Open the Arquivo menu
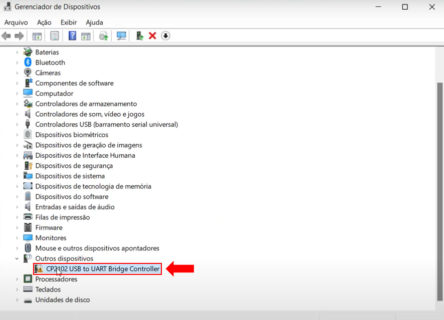Image resolution: width=444 pixels, height=320 pixels. click(x=16, y=23)
